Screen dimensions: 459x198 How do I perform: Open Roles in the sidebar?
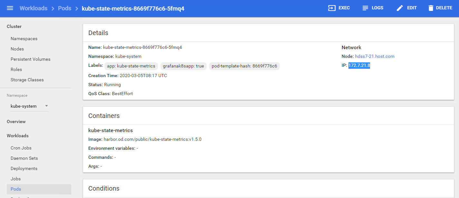tap(16, 69)
